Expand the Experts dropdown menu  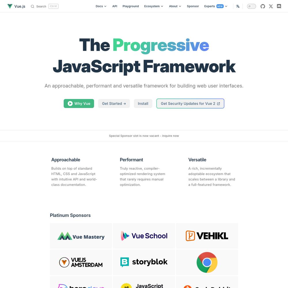[216, 6]
